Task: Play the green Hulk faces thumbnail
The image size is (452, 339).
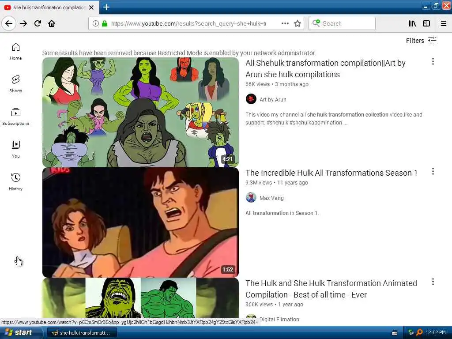Action: pos(141,298)
